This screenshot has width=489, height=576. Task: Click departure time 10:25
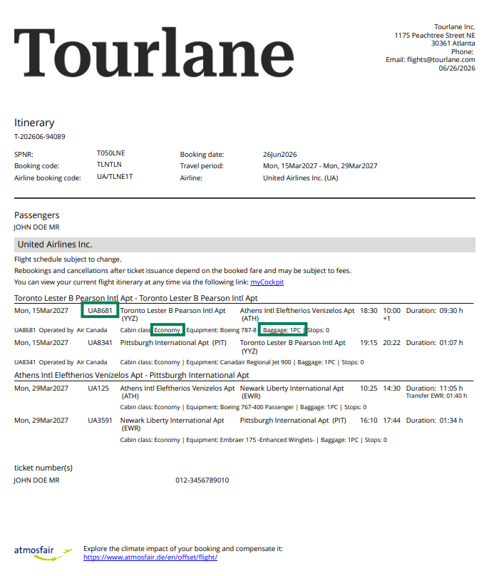click(x=369, y=389)
